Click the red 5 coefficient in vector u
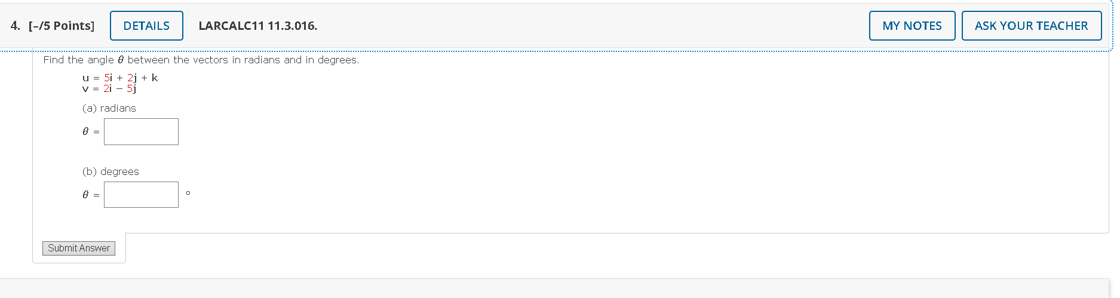 pos(106,78)
